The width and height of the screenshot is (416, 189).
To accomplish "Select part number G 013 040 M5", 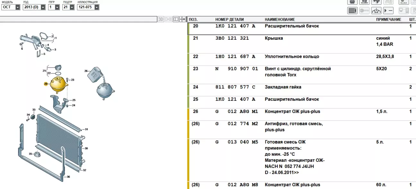I will 237,142.
